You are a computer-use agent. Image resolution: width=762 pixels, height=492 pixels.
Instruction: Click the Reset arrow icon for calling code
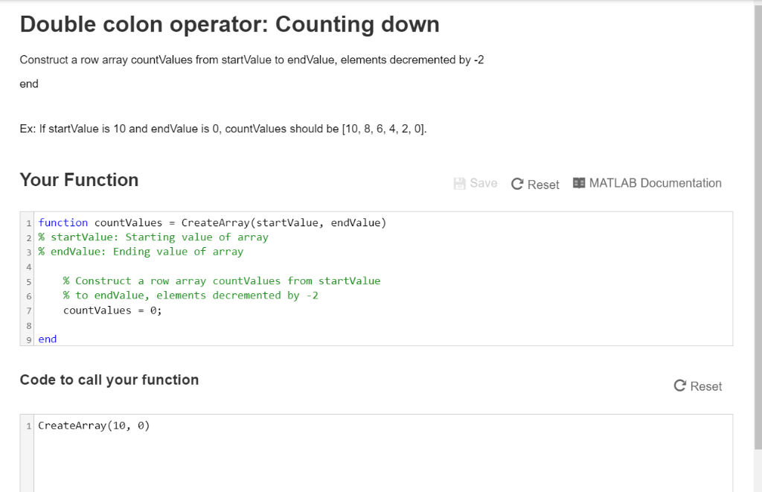[x=680, y=386]
